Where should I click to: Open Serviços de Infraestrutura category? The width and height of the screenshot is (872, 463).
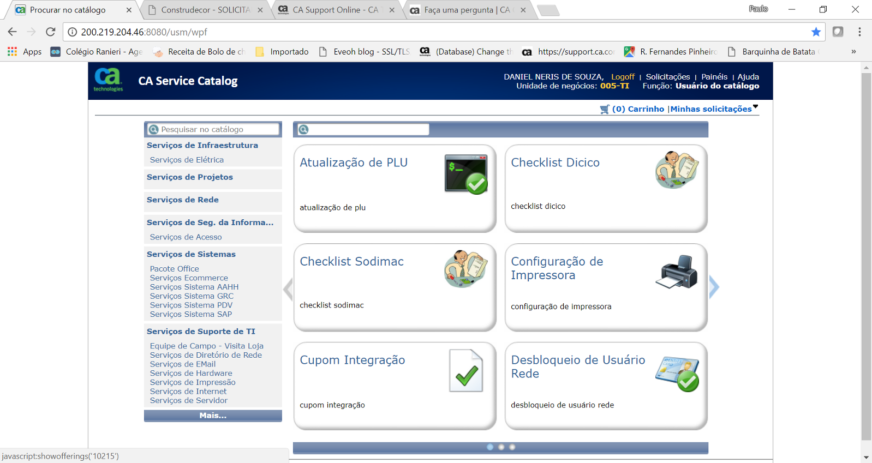pos(202,146)
